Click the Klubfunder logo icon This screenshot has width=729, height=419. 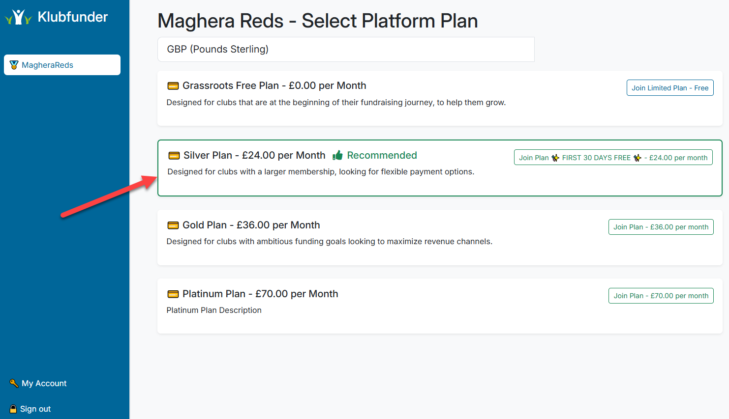coord(18,16)
